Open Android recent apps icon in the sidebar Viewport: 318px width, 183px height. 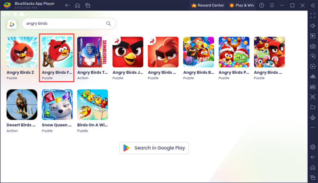pyautogui.click(x=313, y=177)
